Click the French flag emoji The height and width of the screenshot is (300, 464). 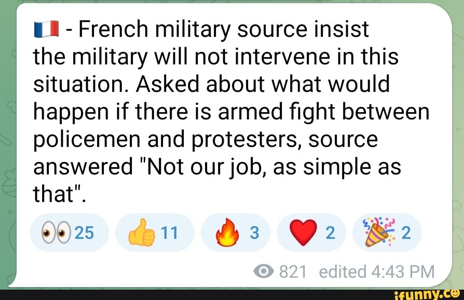(x=45, y=28)
